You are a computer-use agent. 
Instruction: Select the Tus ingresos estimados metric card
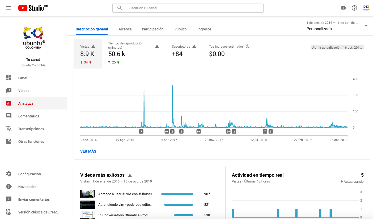[229, 54]
